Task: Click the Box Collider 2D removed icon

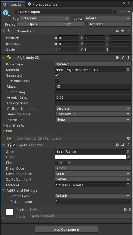Action: [9, 138]
